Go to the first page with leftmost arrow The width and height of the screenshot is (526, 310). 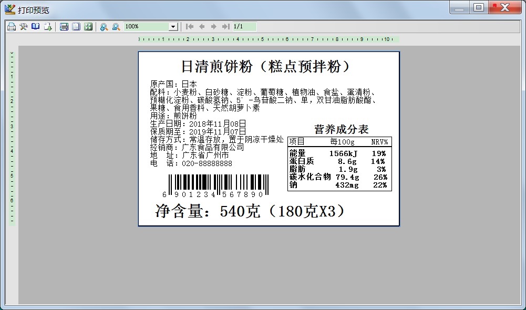[x=190, y=26]
